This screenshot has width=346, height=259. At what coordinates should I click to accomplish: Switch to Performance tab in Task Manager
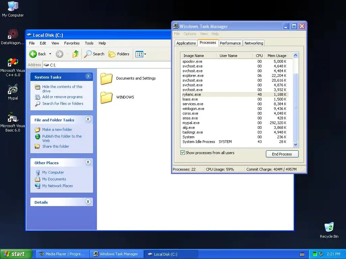[x=230, y=43]
